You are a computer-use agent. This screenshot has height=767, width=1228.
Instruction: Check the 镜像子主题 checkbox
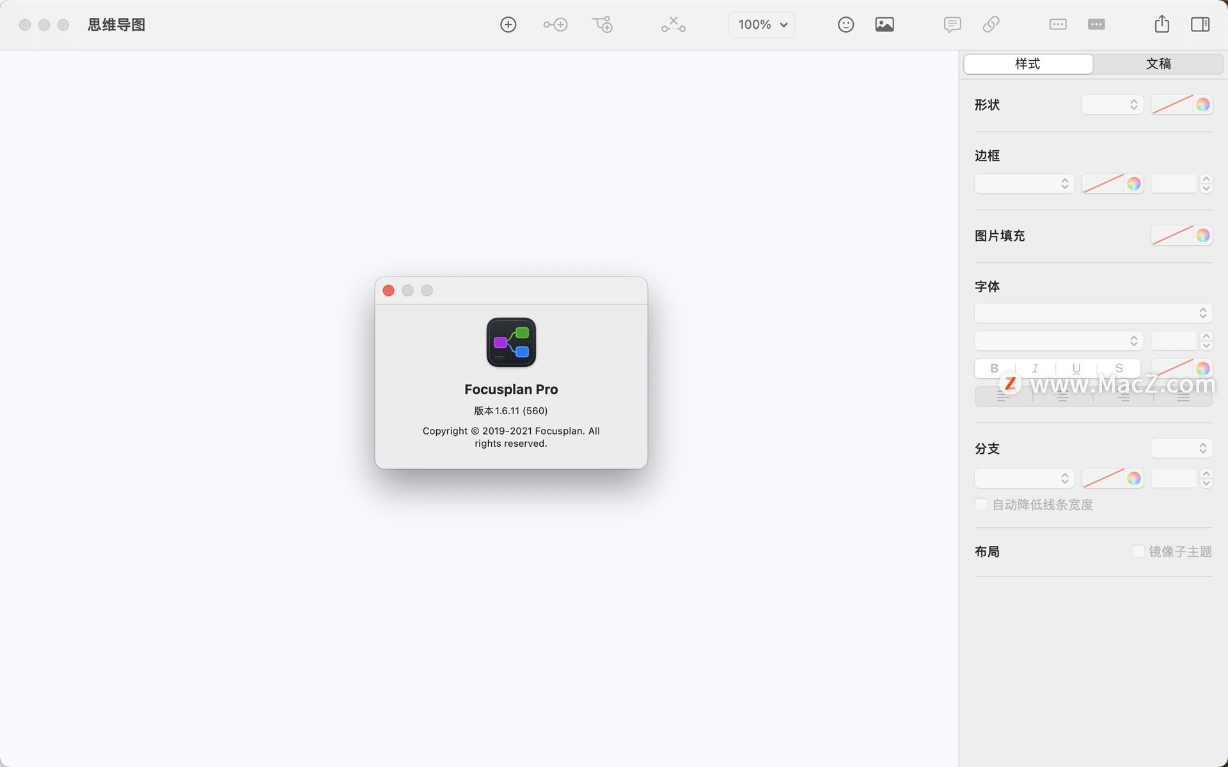[1138, 551]
